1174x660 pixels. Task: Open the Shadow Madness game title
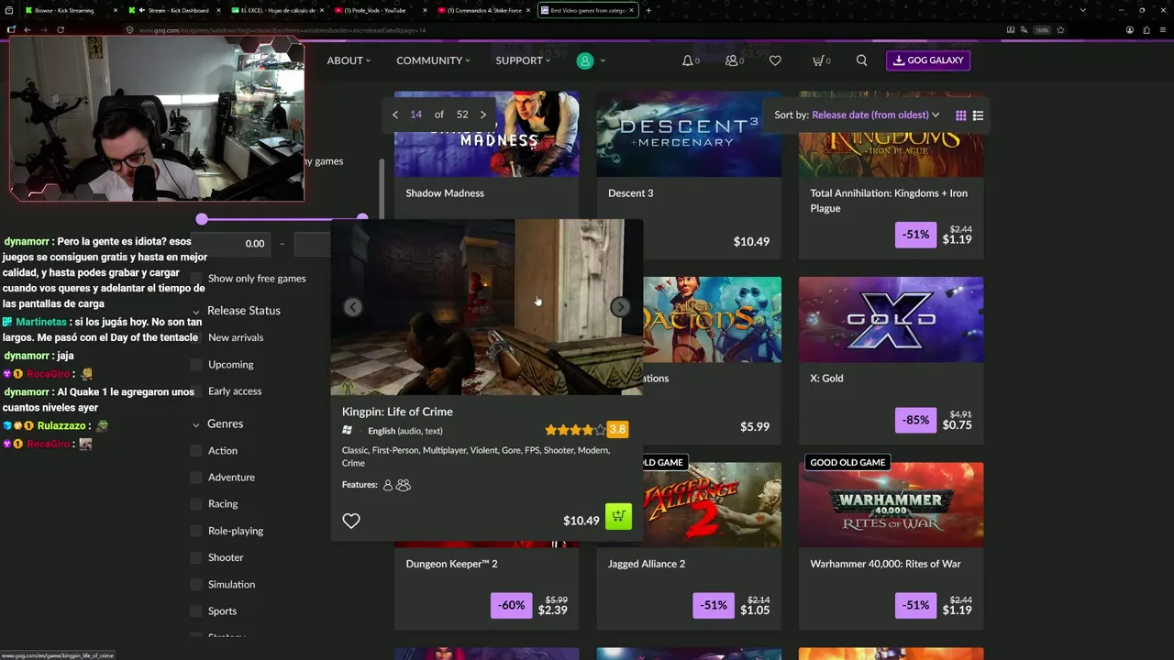coord(445,193)
